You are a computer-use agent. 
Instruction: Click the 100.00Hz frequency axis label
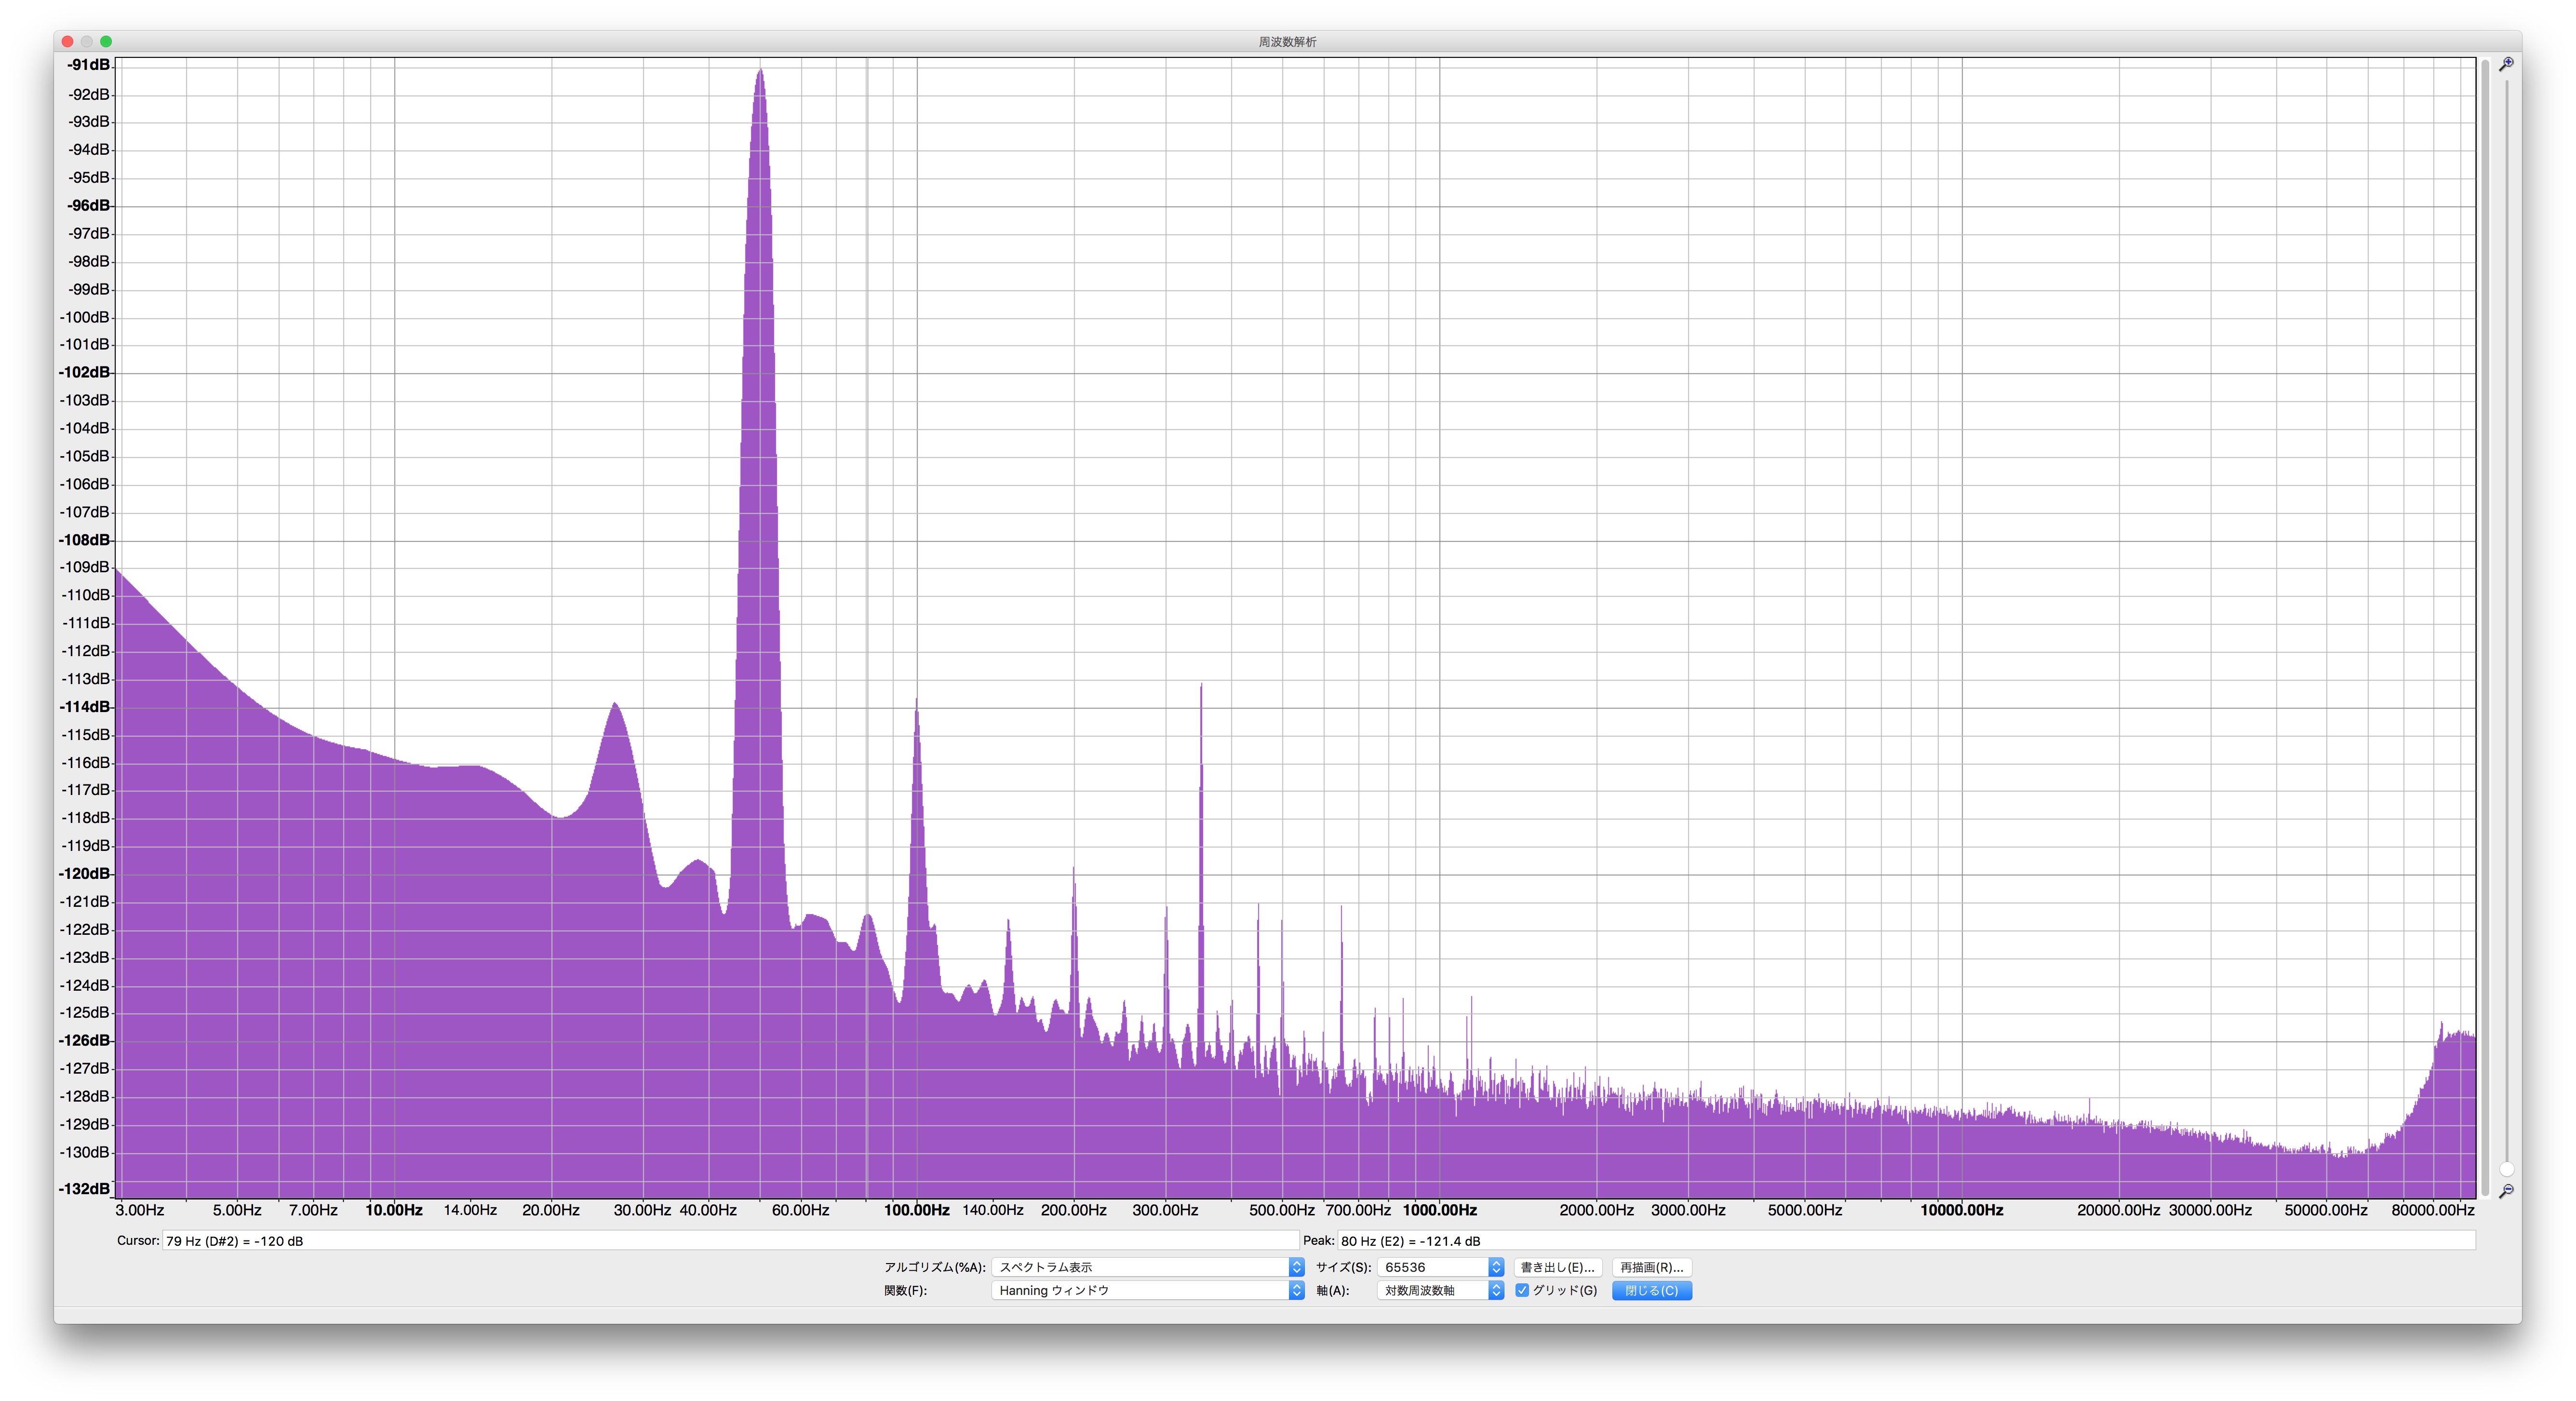(x=916, y=1210)
